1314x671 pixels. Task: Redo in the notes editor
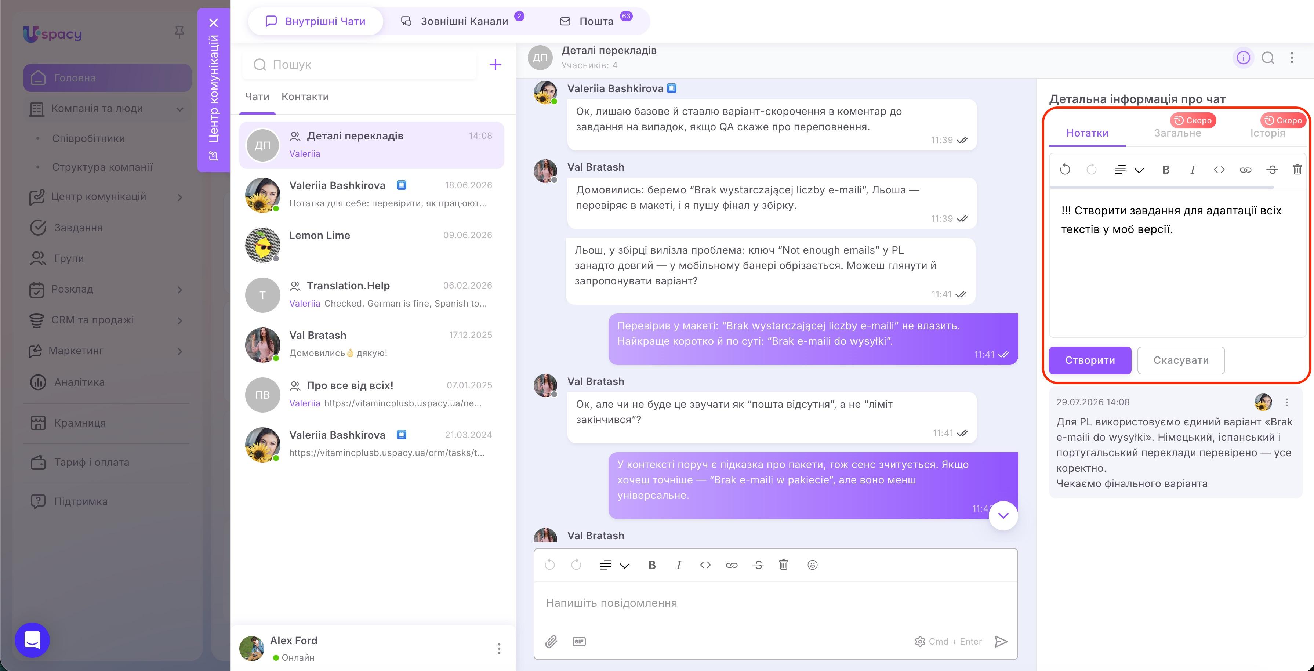[x=1092, y=170]
